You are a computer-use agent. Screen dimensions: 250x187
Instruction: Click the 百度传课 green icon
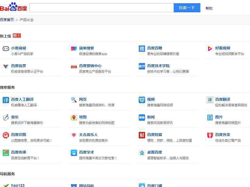pos(6,153)
